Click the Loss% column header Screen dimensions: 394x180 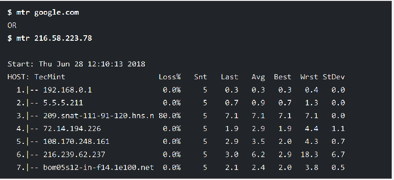tap(170, 77)
